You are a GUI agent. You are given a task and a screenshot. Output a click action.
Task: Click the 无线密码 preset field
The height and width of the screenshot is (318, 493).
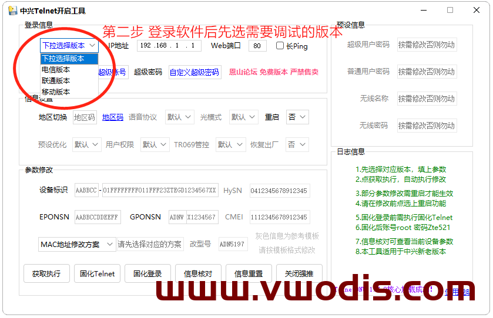click(x=427, y=126)
